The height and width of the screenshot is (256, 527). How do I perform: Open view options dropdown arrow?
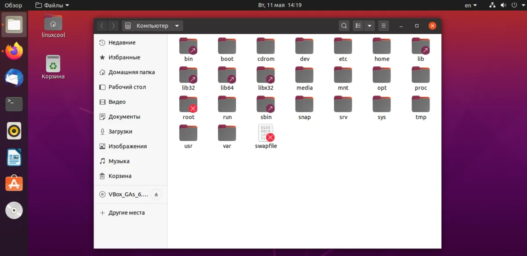click(x=369, y=26)
